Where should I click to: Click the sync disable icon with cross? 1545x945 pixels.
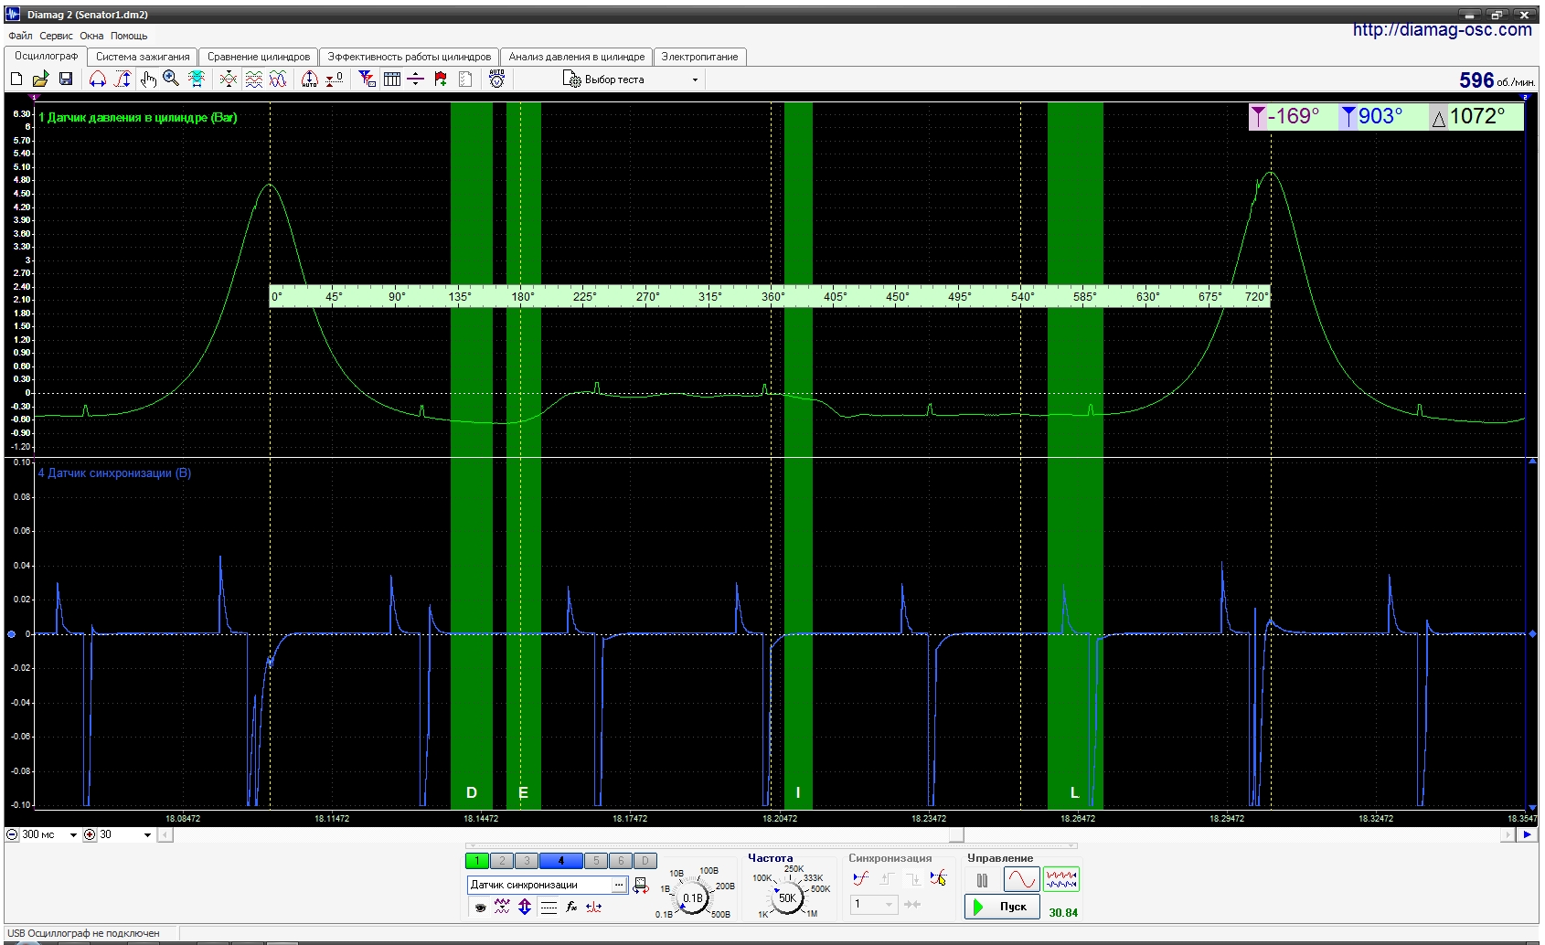(938, 878)
